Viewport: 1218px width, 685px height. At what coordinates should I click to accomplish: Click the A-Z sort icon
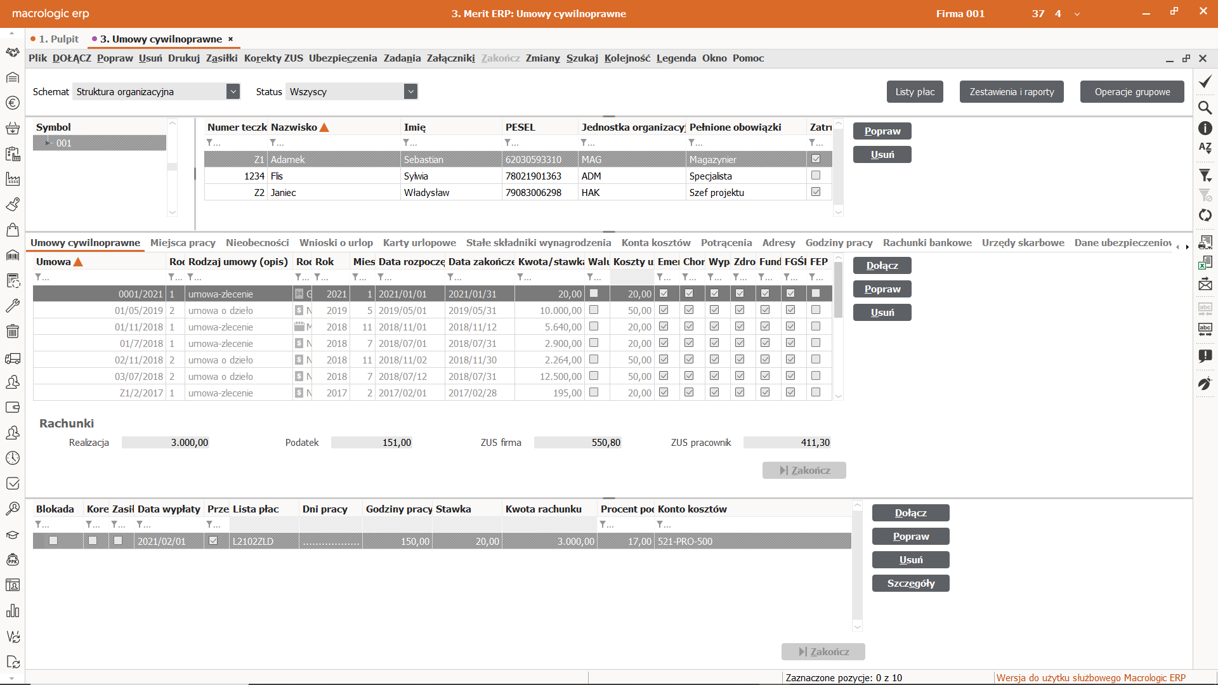(1205, 148)
